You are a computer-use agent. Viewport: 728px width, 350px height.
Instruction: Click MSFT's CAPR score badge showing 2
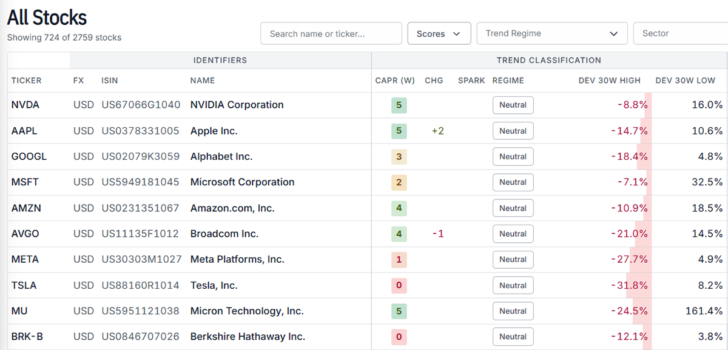[399, 182]
